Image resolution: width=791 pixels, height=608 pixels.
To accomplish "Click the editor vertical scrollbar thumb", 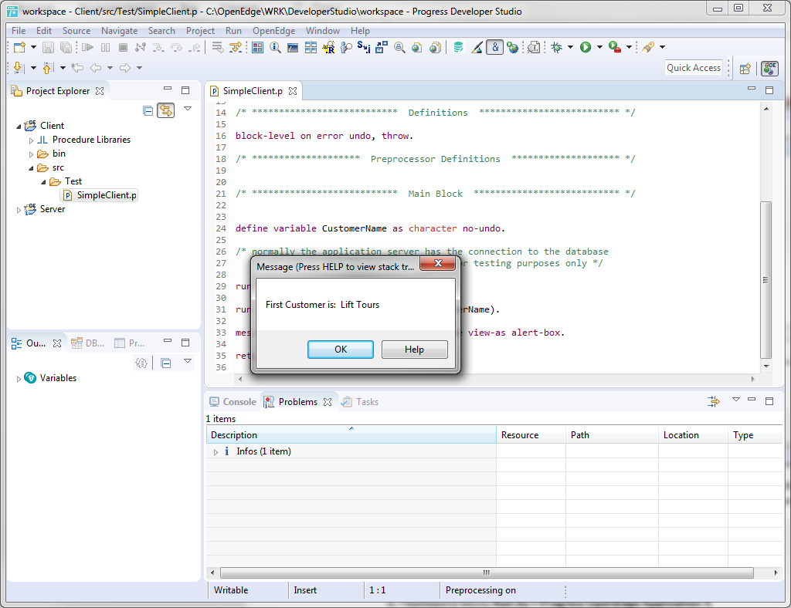I will click(766, 280).
